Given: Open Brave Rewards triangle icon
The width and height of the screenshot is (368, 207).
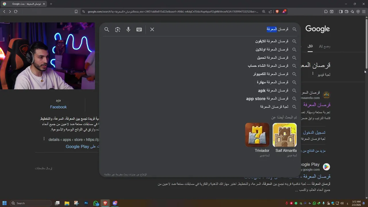Looking at the screenshot, I should pyautogui.click(x=284, y=11).
